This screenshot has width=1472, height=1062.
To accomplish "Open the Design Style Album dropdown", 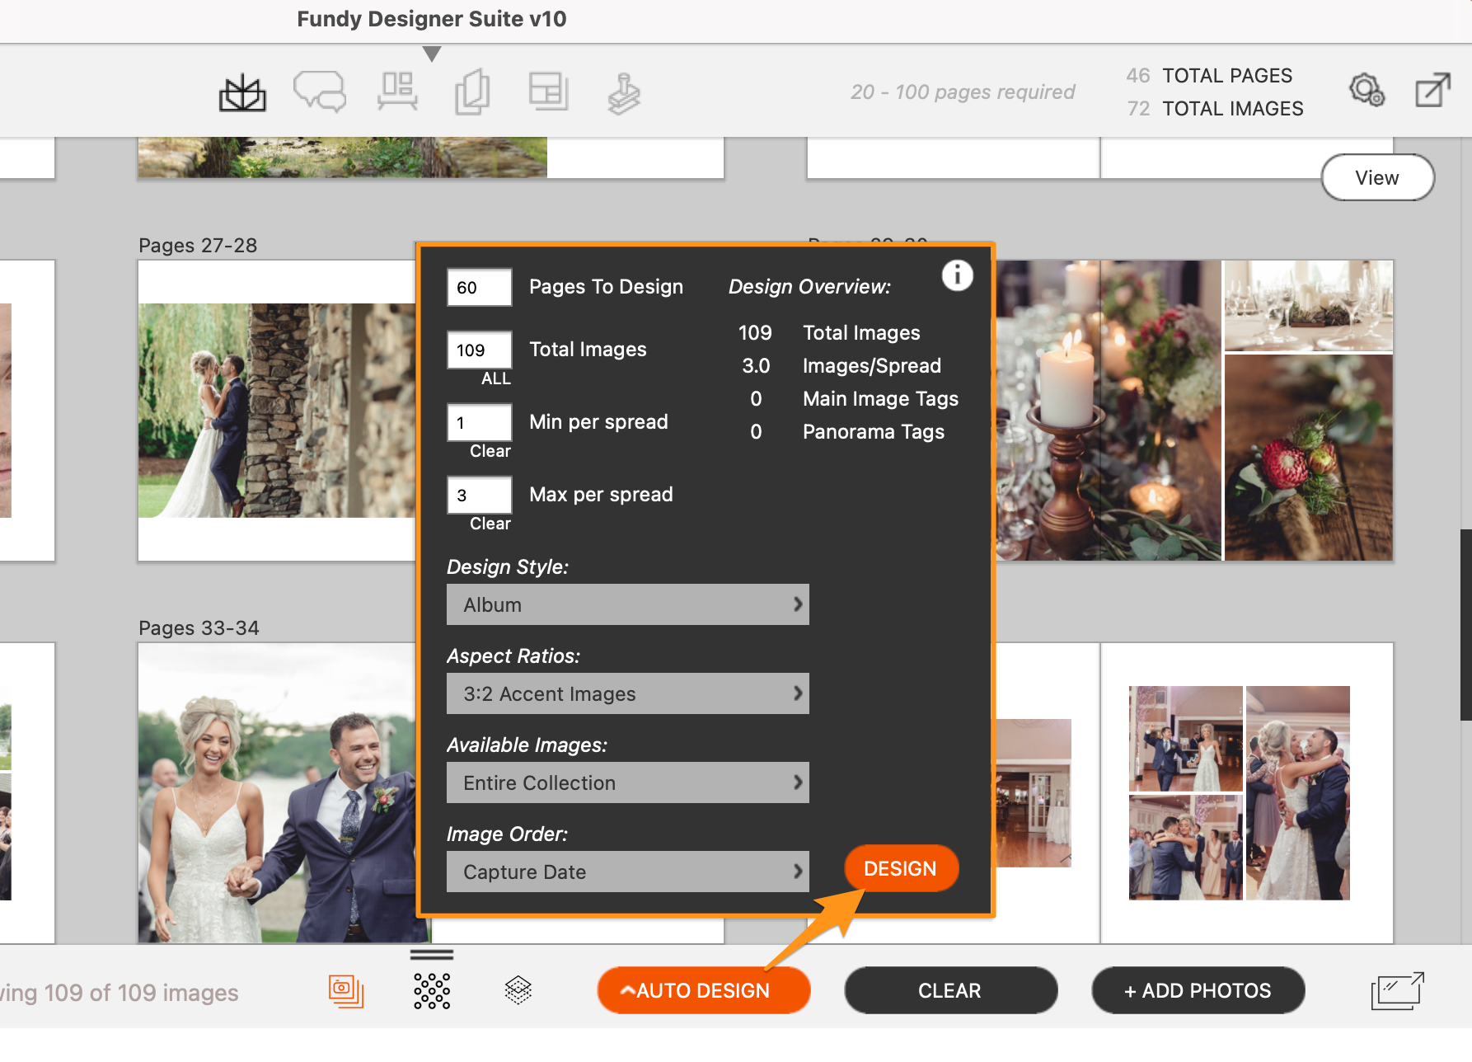I will pos(628,604).
